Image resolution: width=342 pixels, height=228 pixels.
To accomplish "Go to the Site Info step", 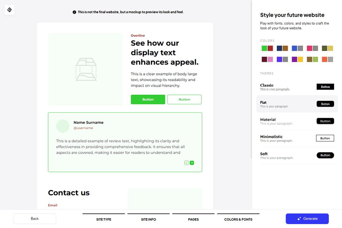I will coord(149,219).
